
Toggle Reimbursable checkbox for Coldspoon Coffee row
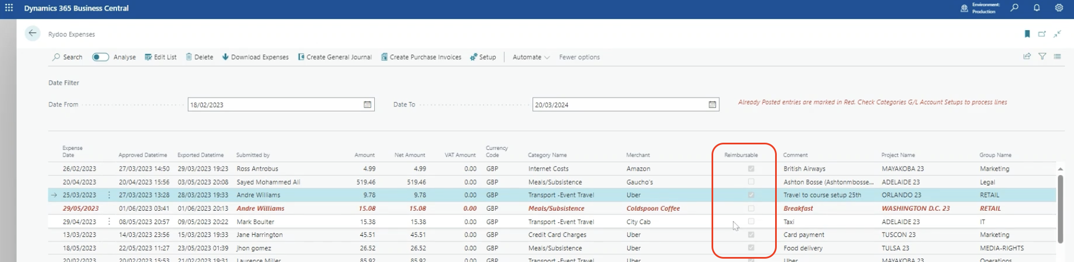[751, 208]
